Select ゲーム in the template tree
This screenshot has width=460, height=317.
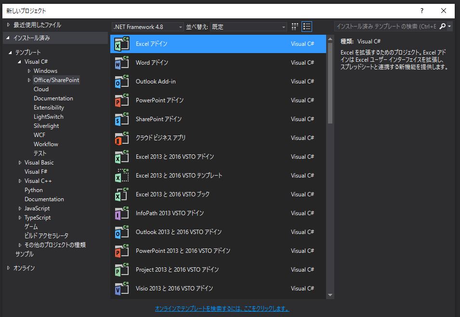tap(31, 226)
